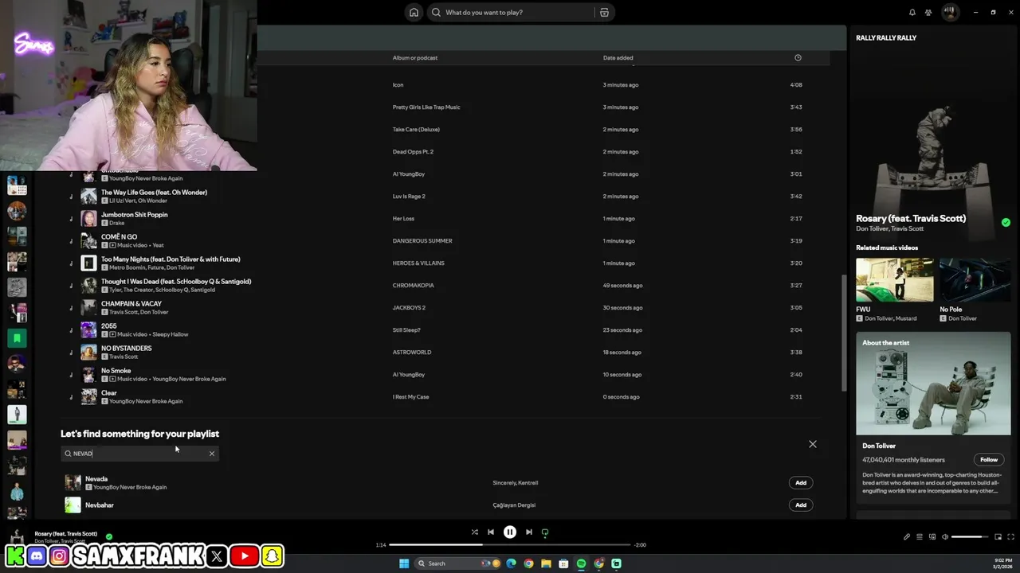Image resolution: width=1020 pixels, height=573 pixels.
Task: Select the track 'NO BYSTANDERS'
Action: (x=126, y=349)
